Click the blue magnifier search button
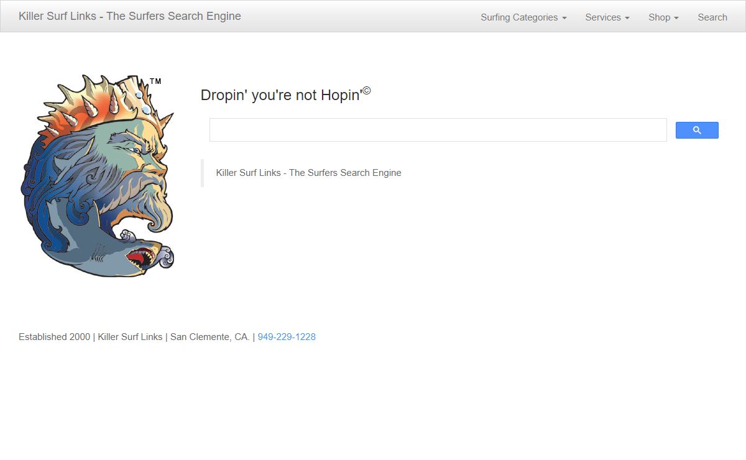Image resolution: width=746 pixels, height=460 pixels. pyautogui.click(x=697, y=130)
